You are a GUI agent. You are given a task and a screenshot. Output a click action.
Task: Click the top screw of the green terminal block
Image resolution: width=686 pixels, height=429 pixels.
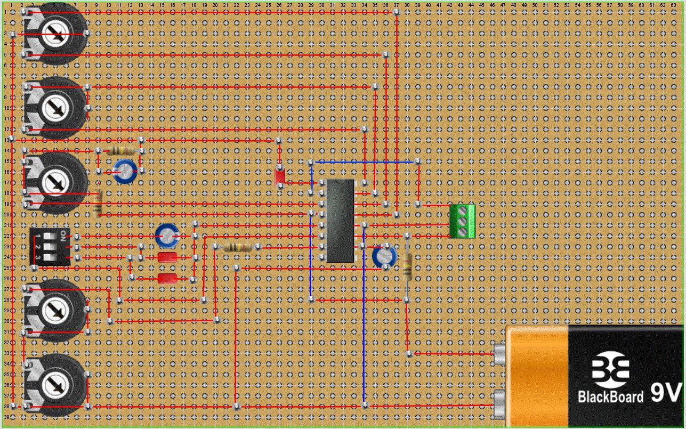(462, 210)
